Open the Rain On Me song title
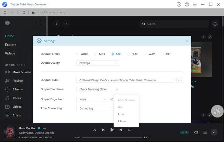 [27, 128]
